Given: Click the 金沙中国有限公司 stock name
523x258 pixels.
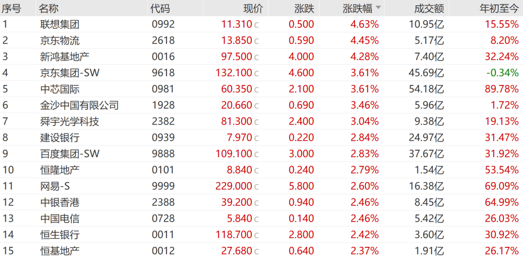Looking at the screenshot, I should (x=79, y=105).
